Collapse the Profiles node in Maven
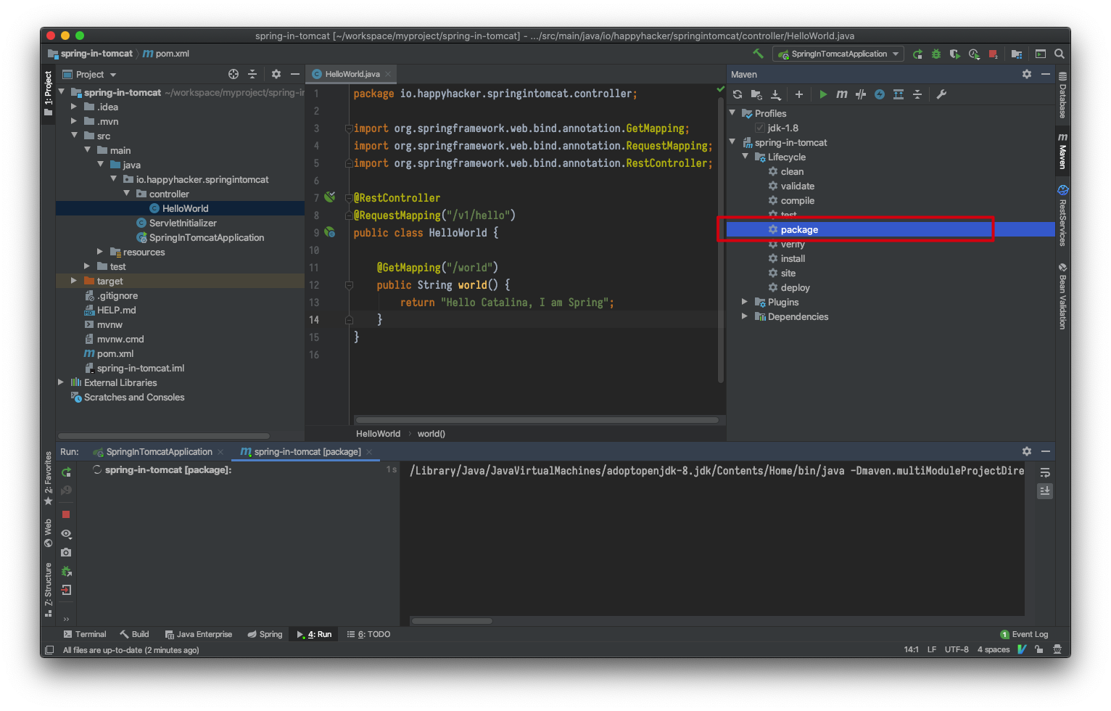Viewport: 1111px width, 711px height. 732,113
